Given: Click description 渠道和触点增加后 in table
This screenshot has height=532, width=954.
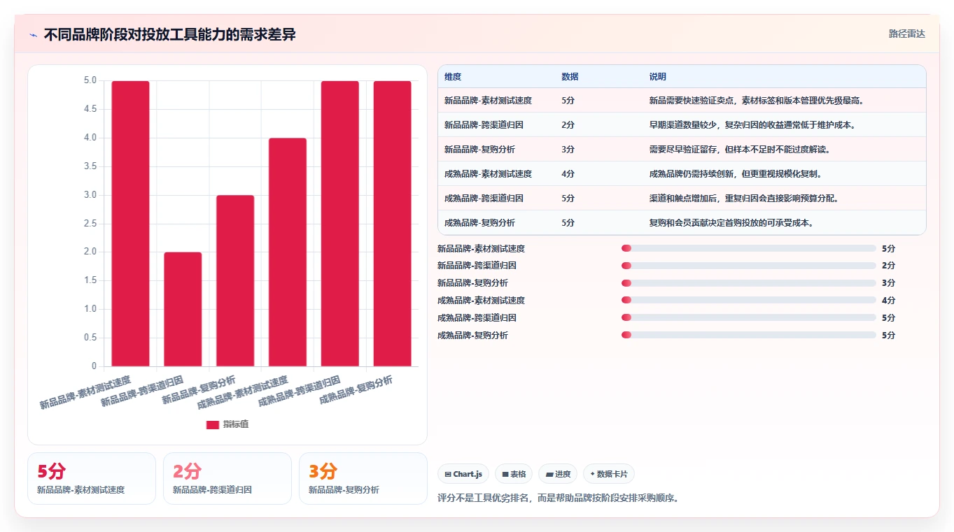Looking at the screenshot, I should 745,199.
